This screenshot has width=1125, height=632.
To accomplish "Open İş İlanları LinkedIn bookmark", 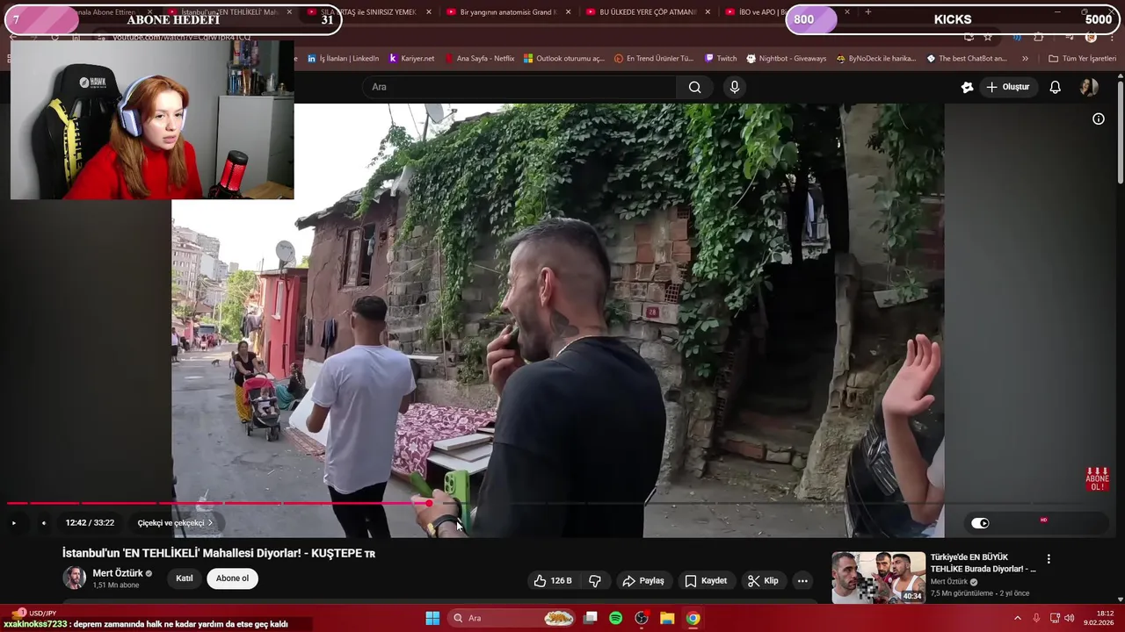I will [x=343, y=59].
